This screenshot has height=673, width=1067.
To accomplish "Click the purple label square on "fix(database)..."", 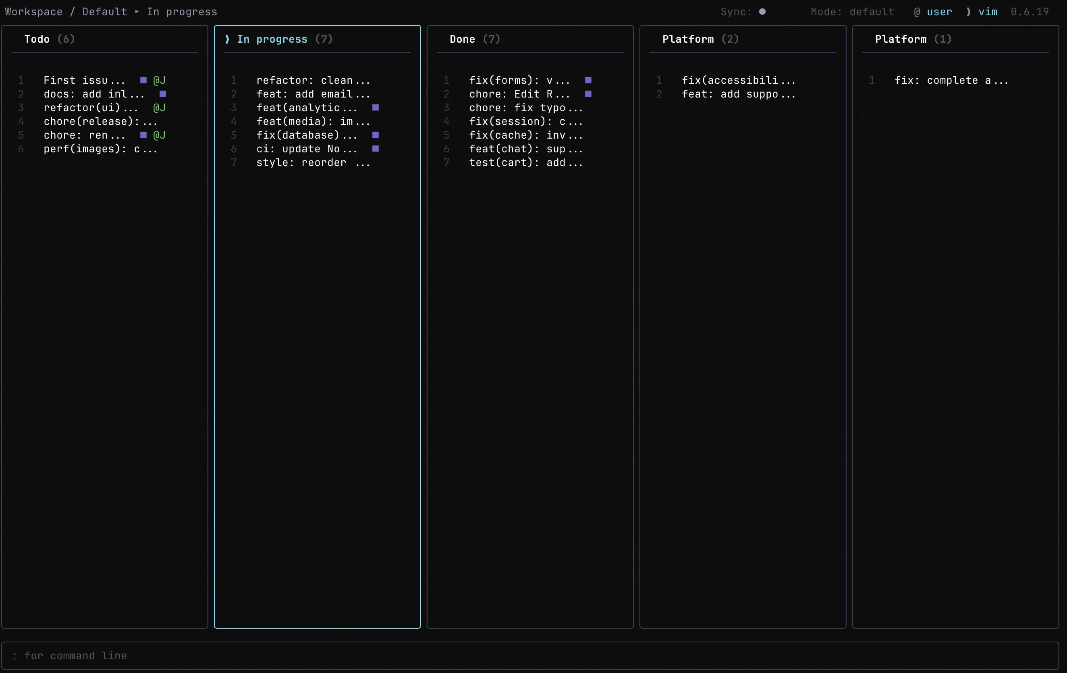I will [375, 135].
